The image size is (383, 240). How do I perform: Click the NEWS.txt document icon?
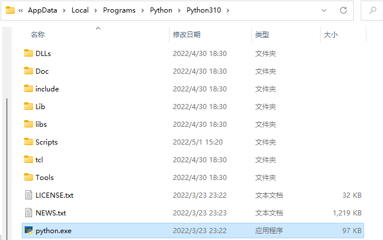tap(29, 213)
